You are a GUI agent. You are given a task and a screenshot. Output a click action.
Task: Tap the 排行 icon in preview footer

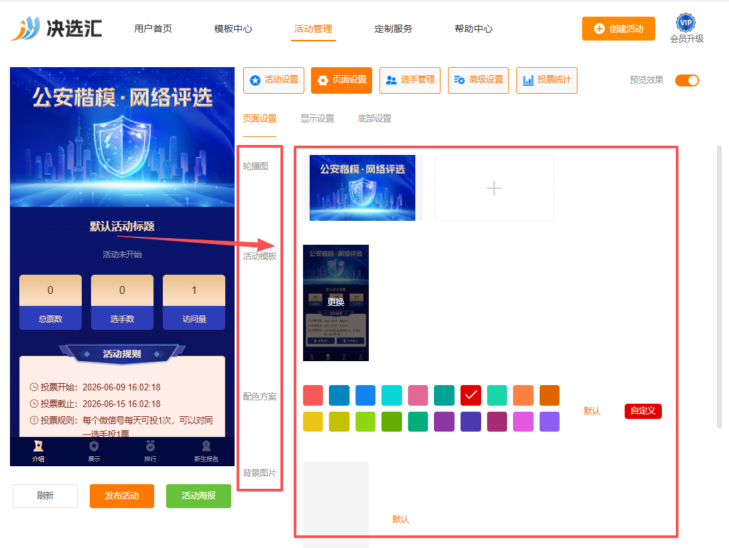tap(150, 447)
